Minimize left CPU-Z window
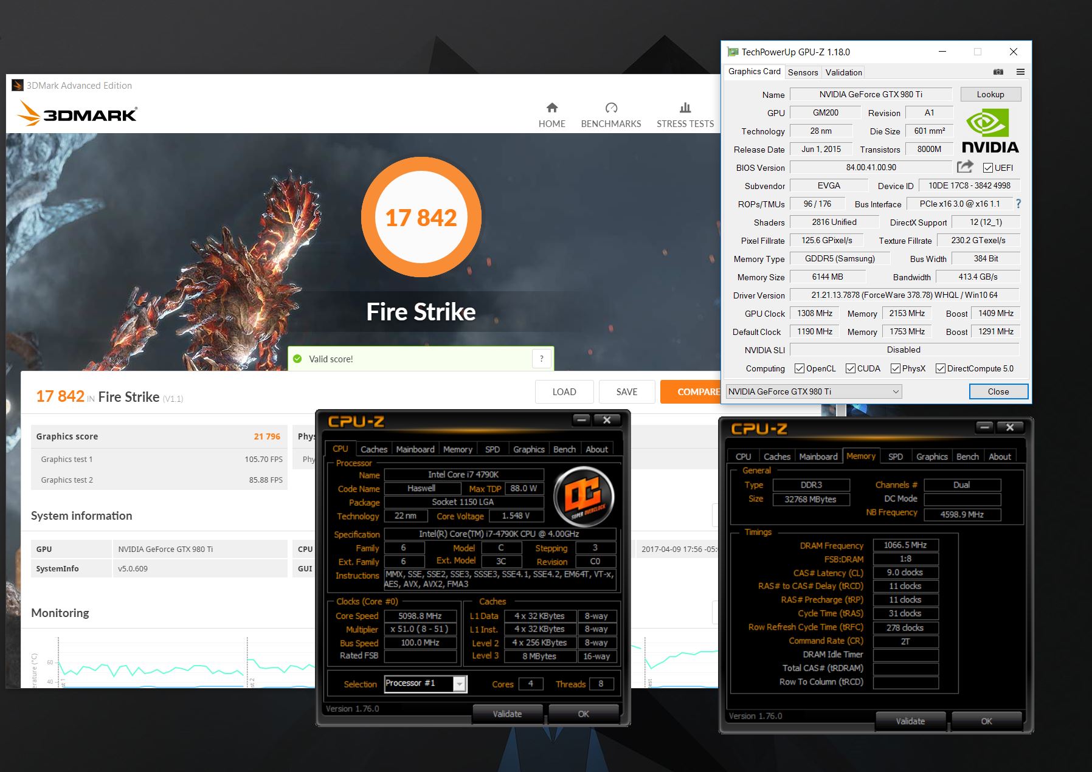 [582, 420]
